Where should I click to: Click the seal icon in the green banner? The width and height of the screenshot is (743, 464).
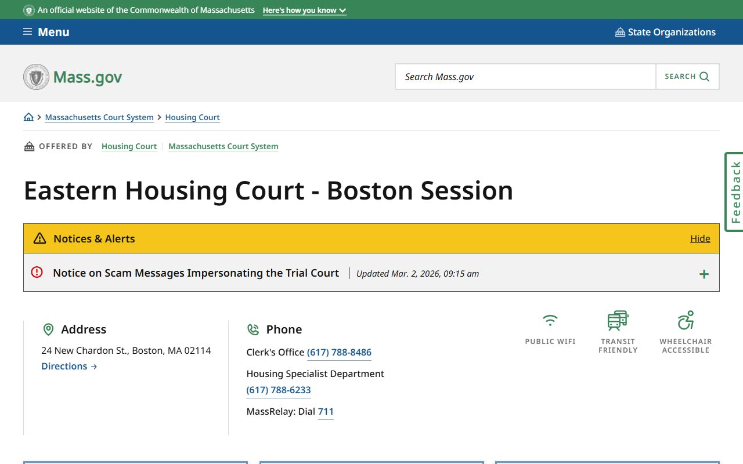pyautogui.click(x=29, y=10)
